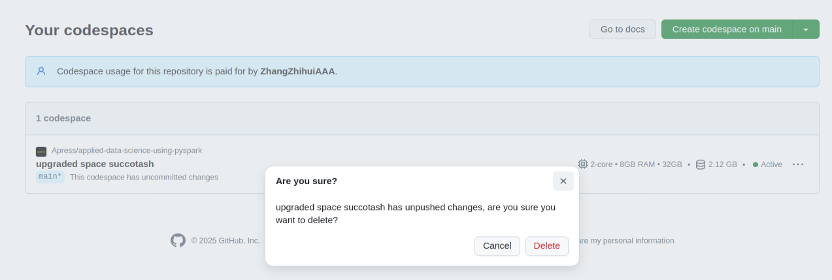Click the disk storage icon beside 2.12 GB
Viewport: 832px width, 280px height.
[701, 164]
